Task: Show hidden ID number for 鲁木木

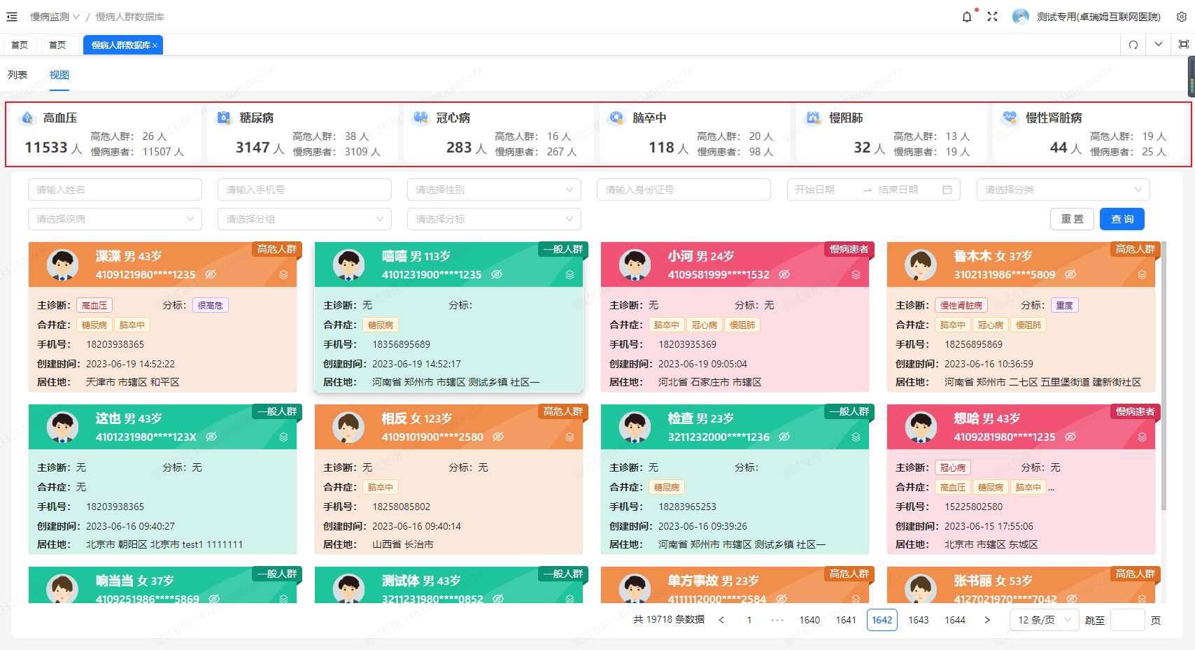Action: pos(1070,274)
